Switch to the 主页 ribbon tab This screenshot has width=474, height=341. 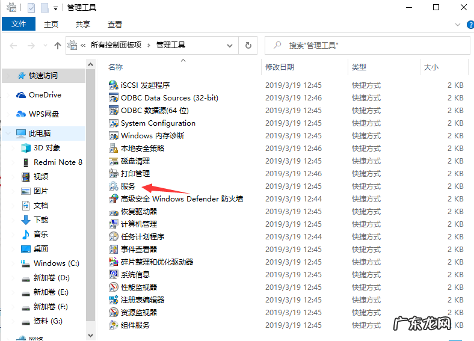tap(51, 24)
